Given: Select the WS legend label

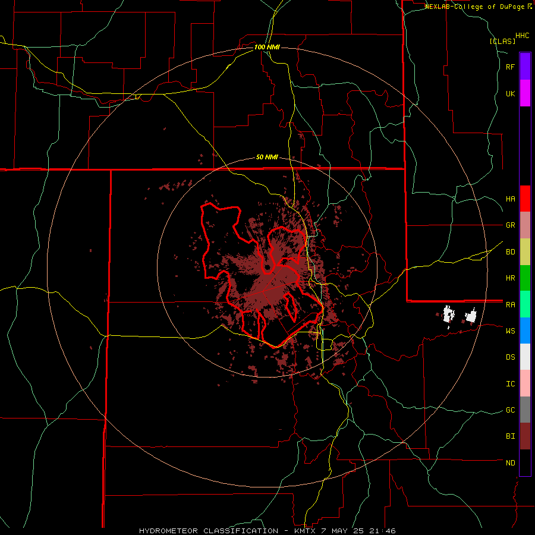Looking at the screenshot, I should 510,331.
